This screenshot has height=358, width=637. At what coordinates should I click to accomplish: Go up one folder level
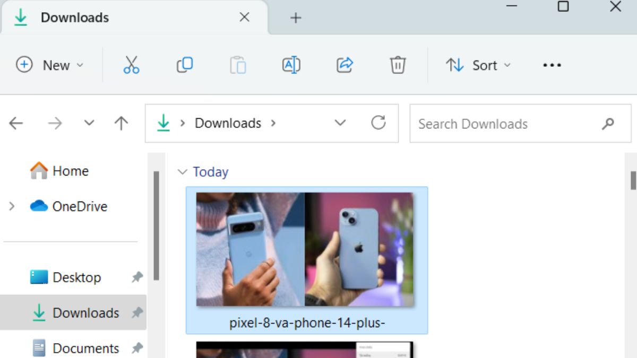click(x=121, y=124)
